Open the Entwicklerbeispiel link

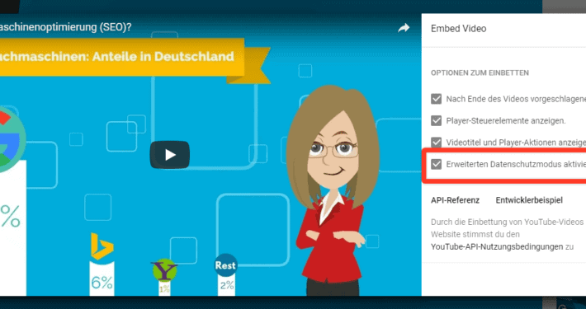coord(529,200)
